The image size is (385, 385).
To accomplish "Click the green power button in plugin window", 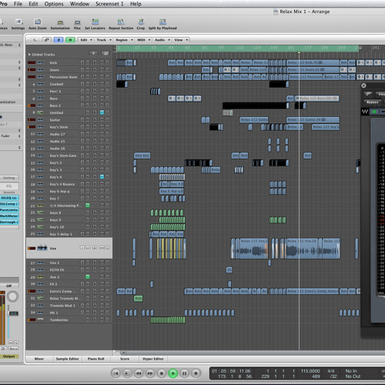I will [374, 112].
